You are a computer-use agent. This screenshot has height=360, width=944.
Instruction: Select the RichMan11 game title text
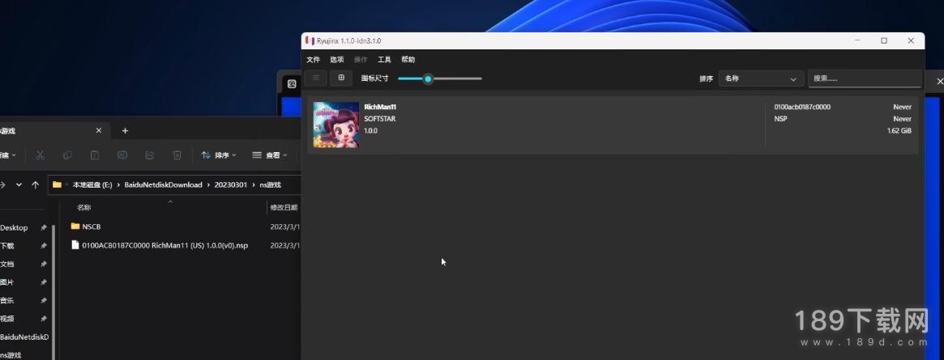pyautogui.click(x=380, y=107)
